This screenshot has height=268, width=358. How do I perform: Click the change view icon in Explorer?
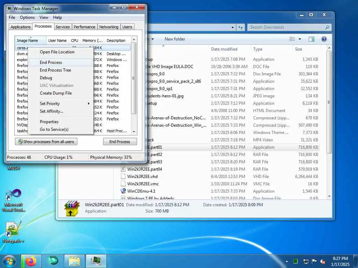(x=292, y=39)
